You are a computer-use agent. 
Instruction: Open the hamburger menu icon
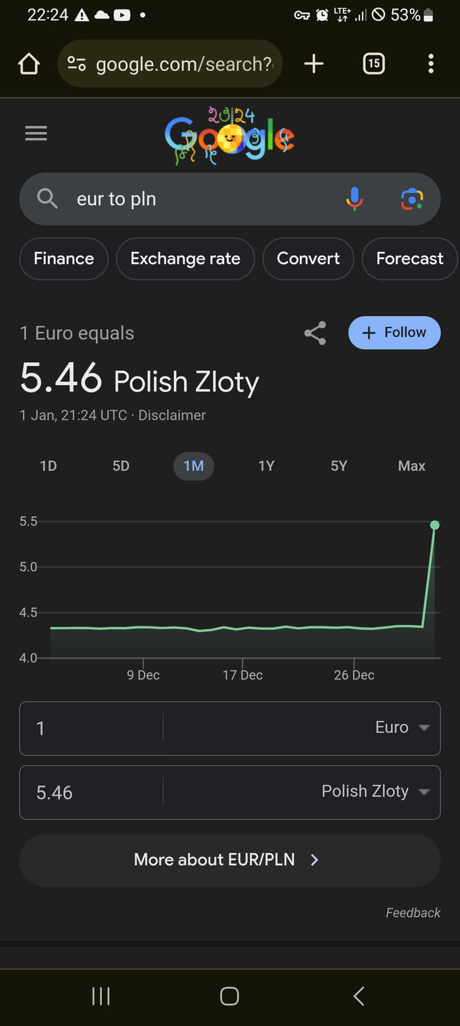36,133
